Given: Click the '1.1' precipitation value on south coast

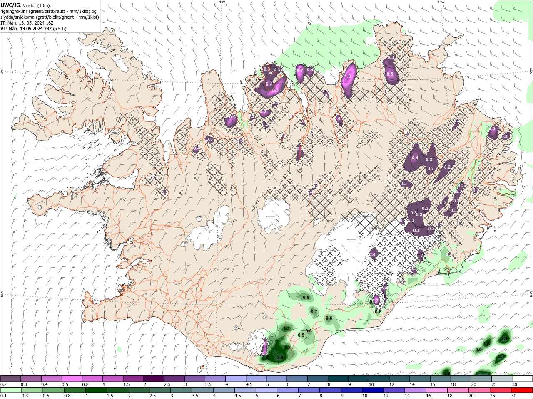Looking at the screenshot, I should pos(286,328).
